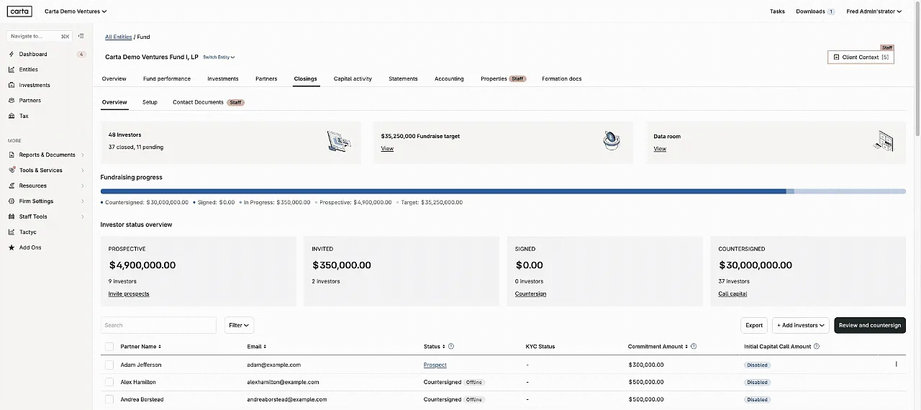Open Dashboard from sidebar

pyautogui.click(x=33, y=54)
